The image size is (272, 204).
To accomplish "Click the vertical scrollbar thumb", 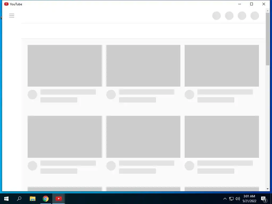I will tap(267, 39).
